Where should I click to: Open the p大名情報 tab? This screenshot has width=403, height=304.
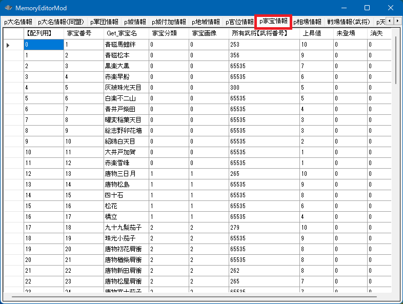18,22
